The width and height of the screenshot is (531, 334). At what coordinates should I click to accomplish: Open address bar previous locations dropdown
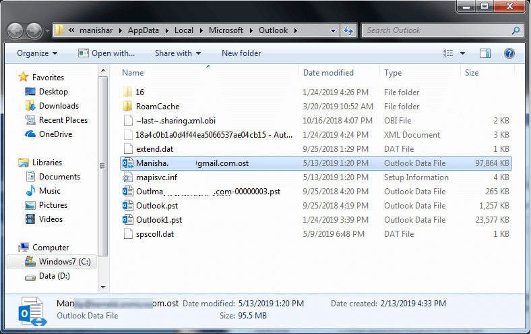pos(334,30)
